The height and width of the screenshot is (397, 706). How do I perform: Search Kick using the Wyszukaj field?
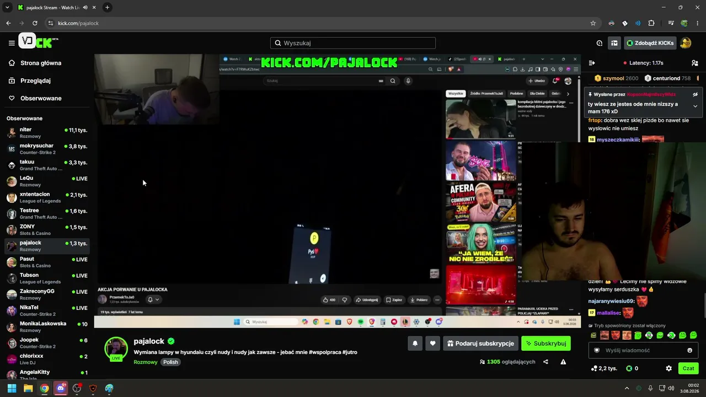[x=353, y=43]
